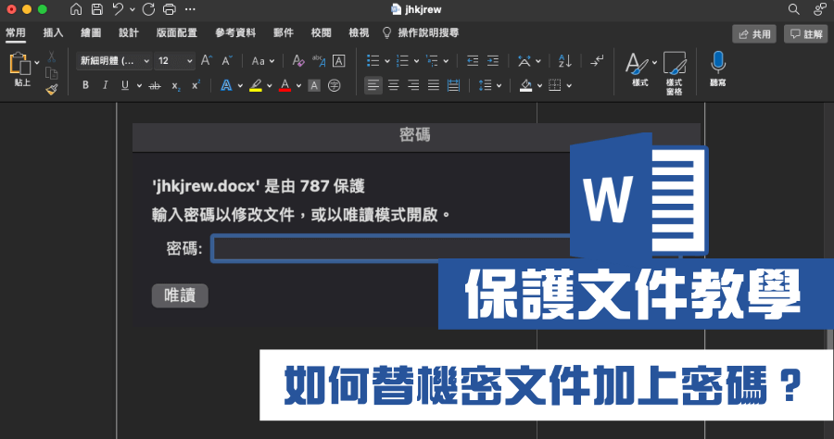This screenshot has width=834, height=439.
Task: Switch to the 校閱 tab
Action: pyautogui.click(x=322, y=33)
